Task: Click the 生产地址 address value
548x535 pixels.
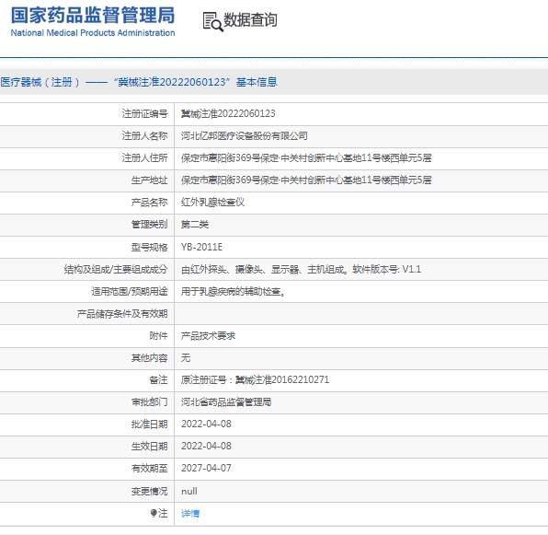Action: pyautogui.click(x=306, y=180)
